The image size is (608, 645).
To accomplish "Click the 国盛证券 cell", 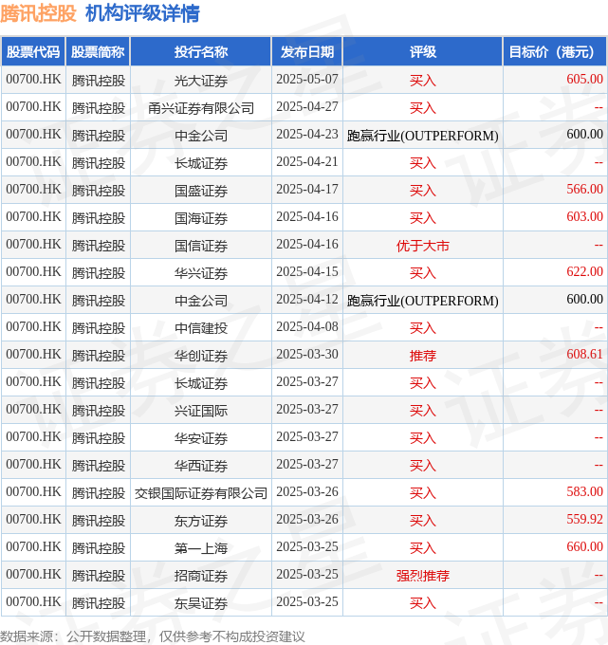I will pos(201,191).
